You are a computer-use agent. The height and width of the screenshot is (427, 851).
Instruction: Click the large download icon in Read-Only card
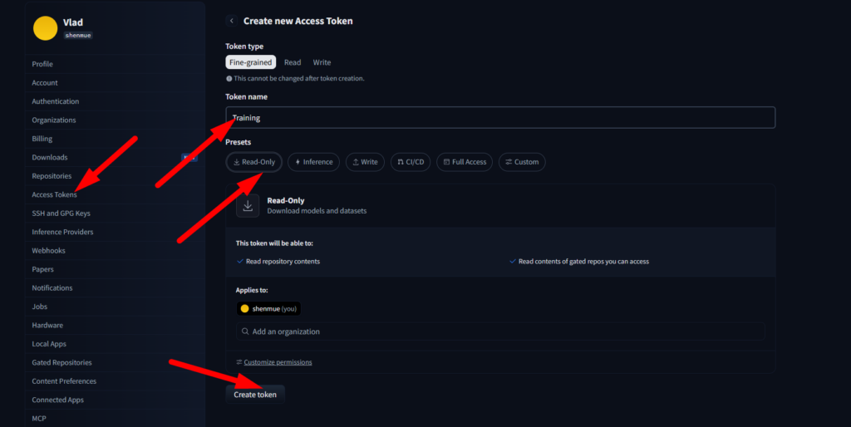click(248, 206)
